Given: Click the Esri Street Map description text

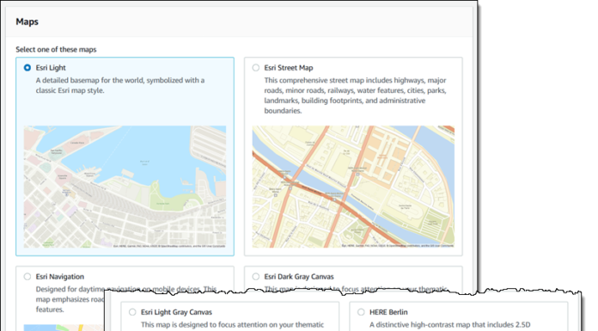Looking at the screenshot, I should coord(356,95).
